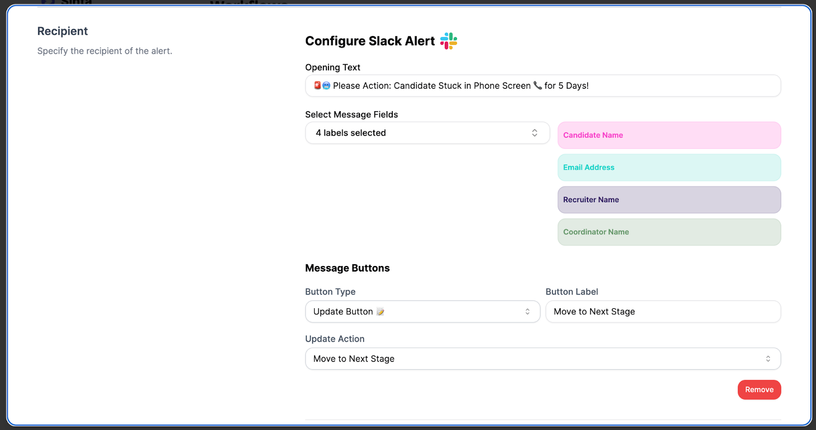The width and height of the screenshot is (816, 430).
Task: Select the purple Recruiter Name label
Action: (x=669, y=200)
